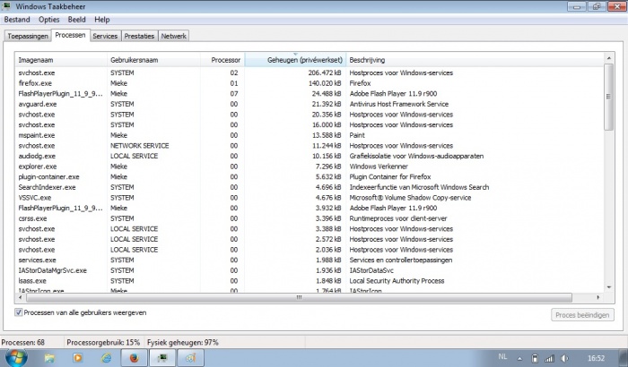Open the Bestand menu

(17, 20)
